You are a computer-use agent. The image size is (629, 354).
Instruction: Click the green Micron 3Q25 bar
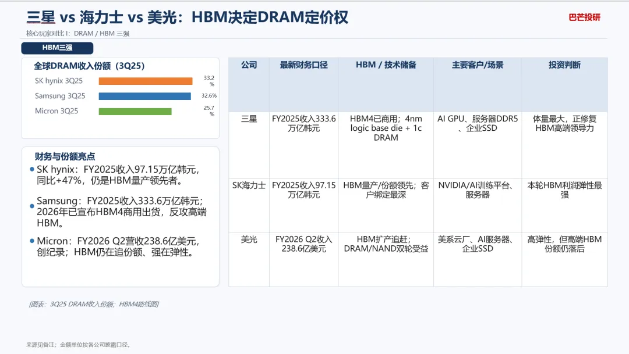coord(135,112)
